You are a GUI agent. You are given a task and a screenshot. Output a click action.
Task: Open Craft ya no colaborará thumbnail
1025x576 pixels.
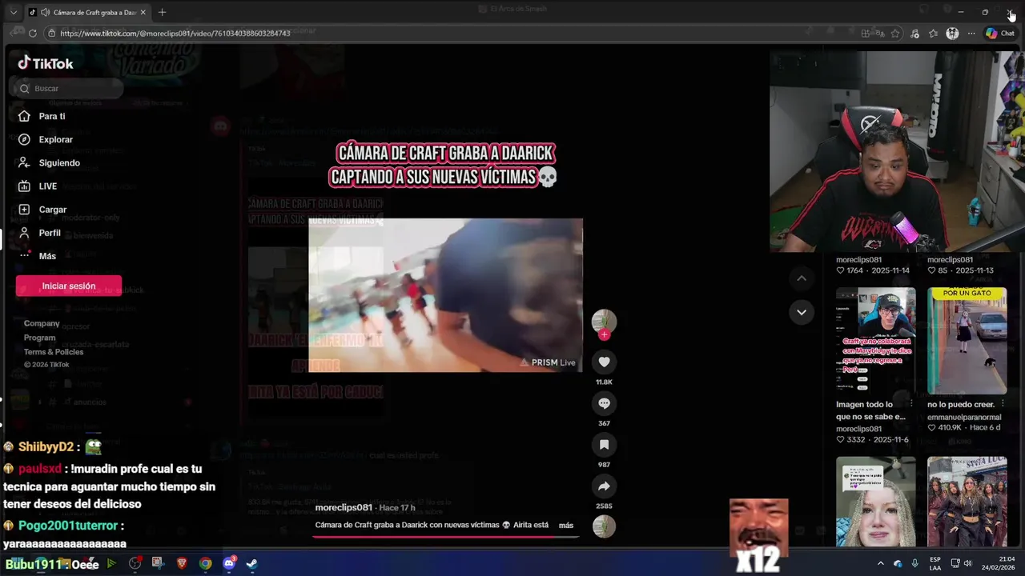click(x=875, y=341)
